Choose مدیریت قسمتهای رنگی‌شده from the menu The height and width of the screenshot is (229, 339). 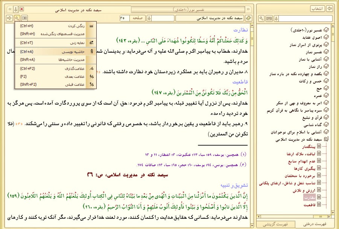pyautogui.click(x=56, y=34)
